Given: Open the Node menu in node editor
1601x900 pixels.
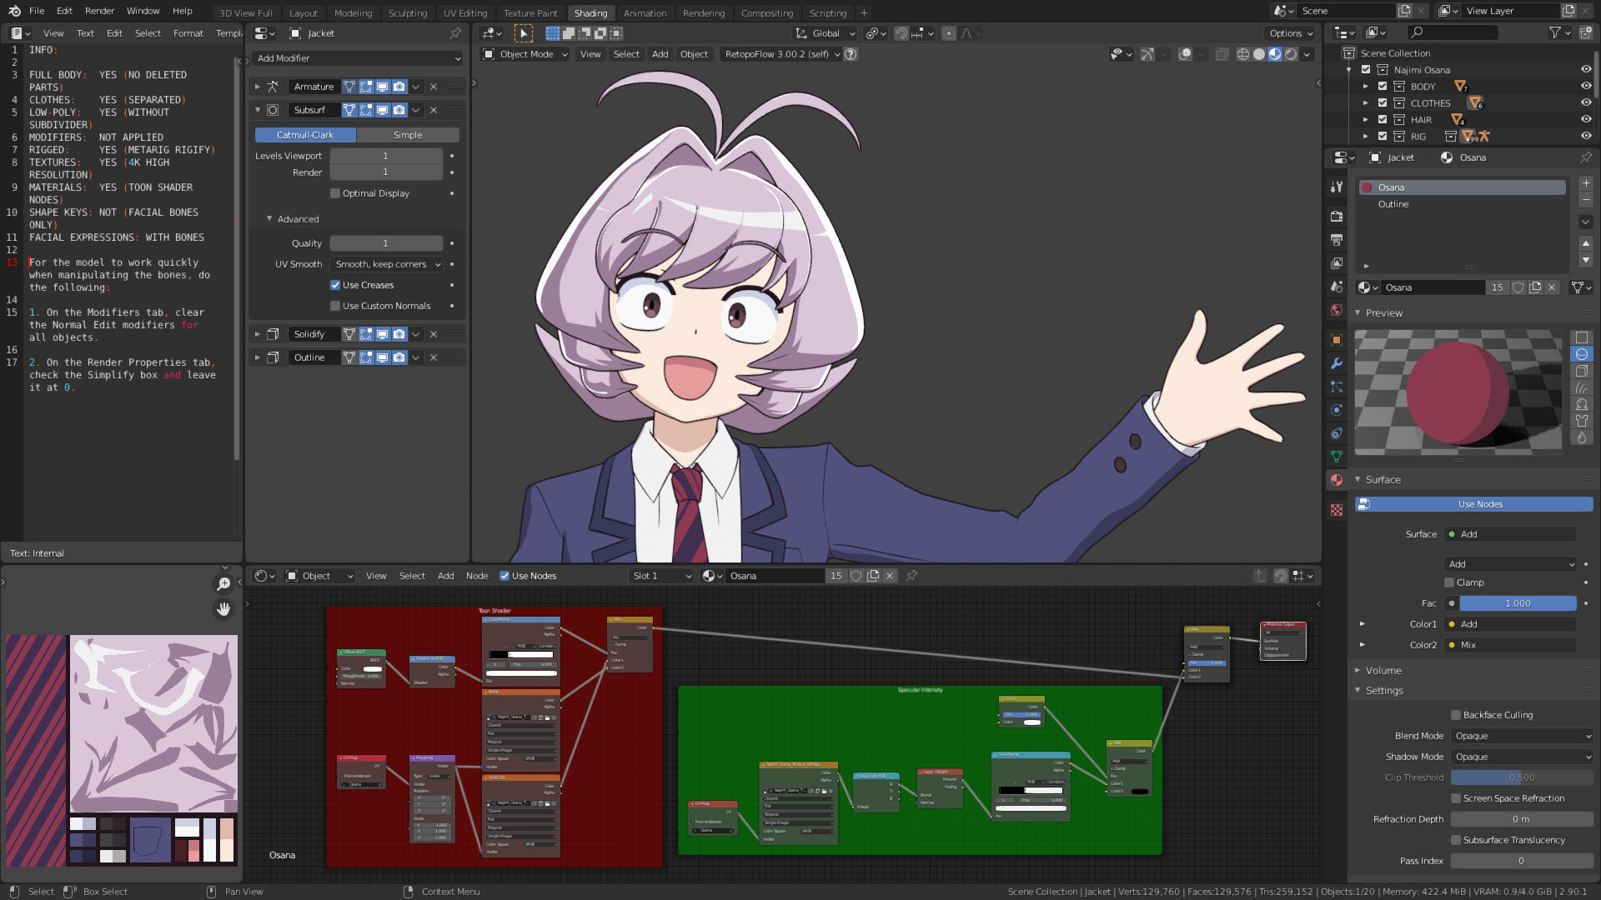Looking at the screenshot, I should (477, 576).
